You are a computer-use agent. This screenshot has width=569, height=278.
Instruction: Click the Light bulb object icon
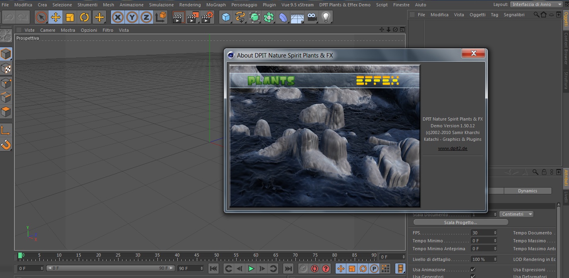326,17
